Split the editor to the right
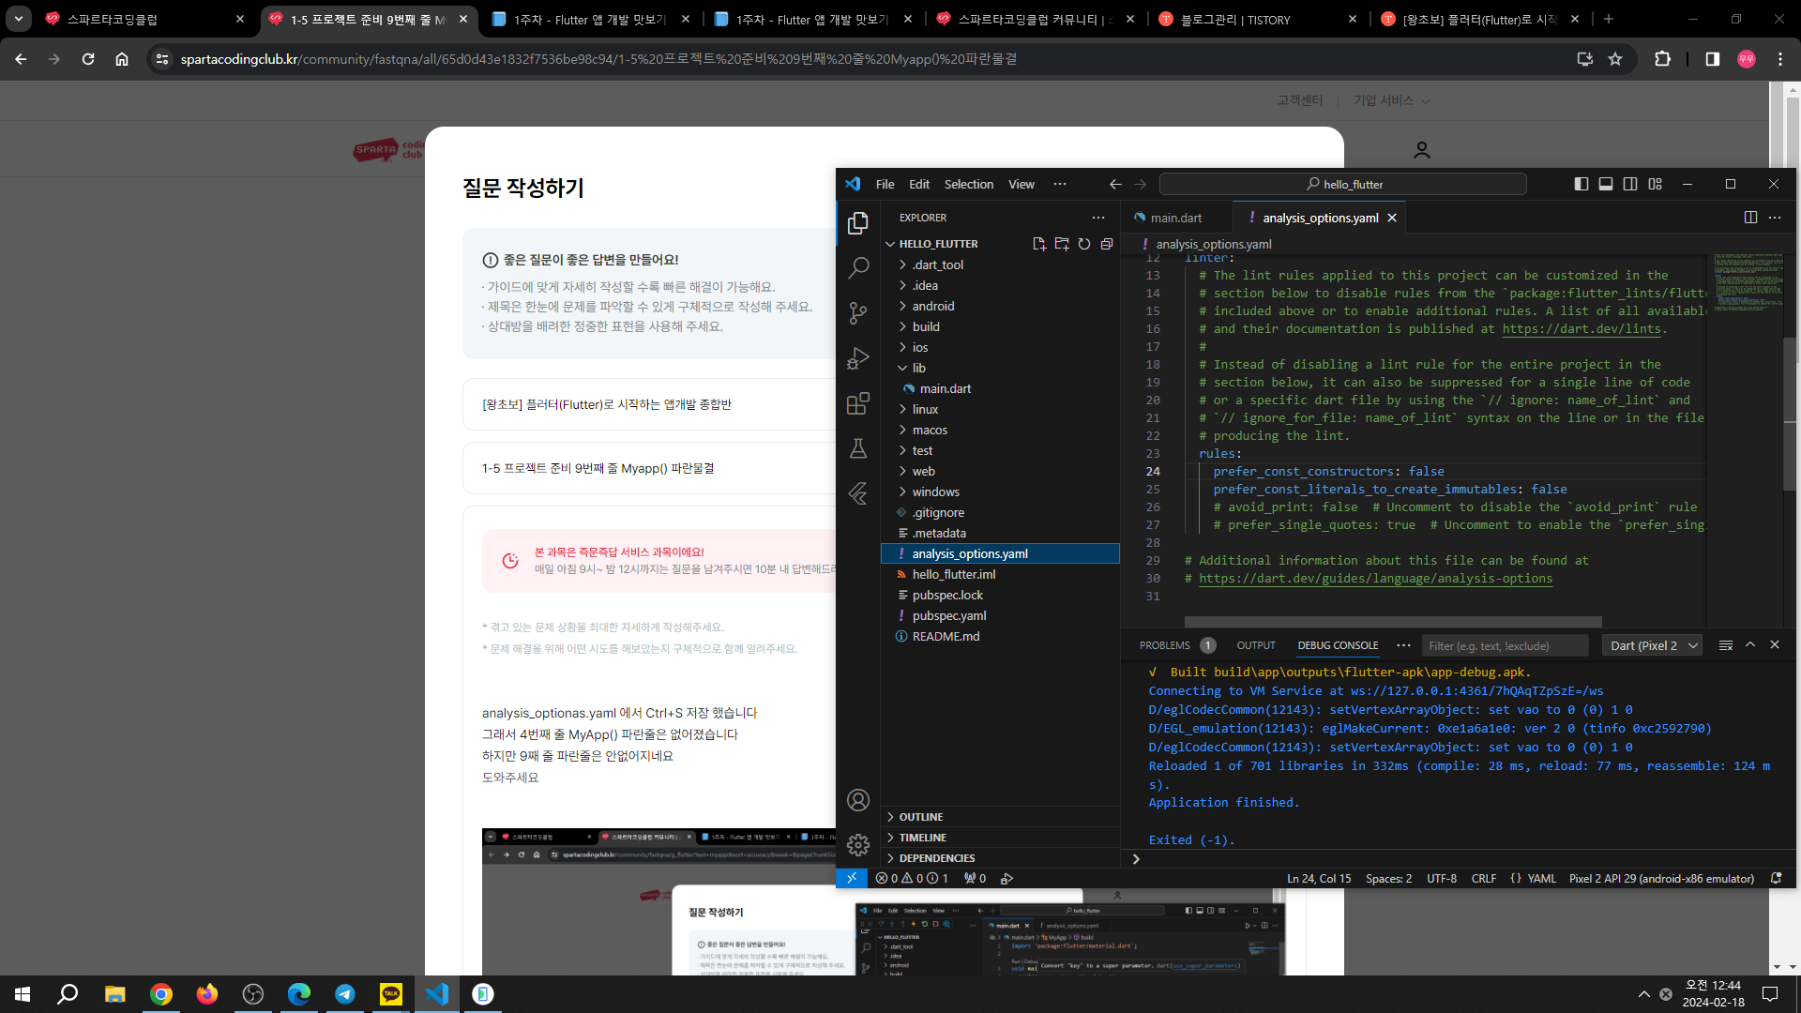 (x=1750, y=218)
